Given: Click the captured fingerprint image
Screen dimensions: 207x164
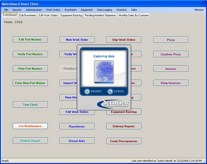Looking at the screenshot, I should 104,71.
